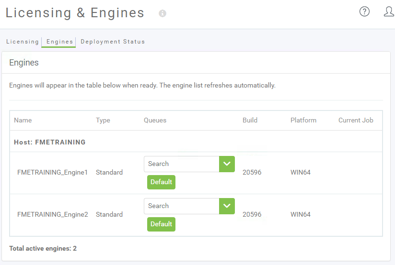
Task: Click the queue Search field for FMETRAINING_Engine1
Action: (x=182, y=164)
